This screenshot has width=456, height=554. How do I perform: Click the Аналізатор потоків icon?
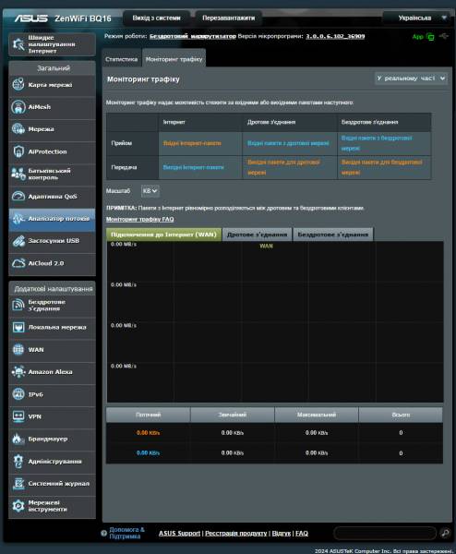click(18, 219)
